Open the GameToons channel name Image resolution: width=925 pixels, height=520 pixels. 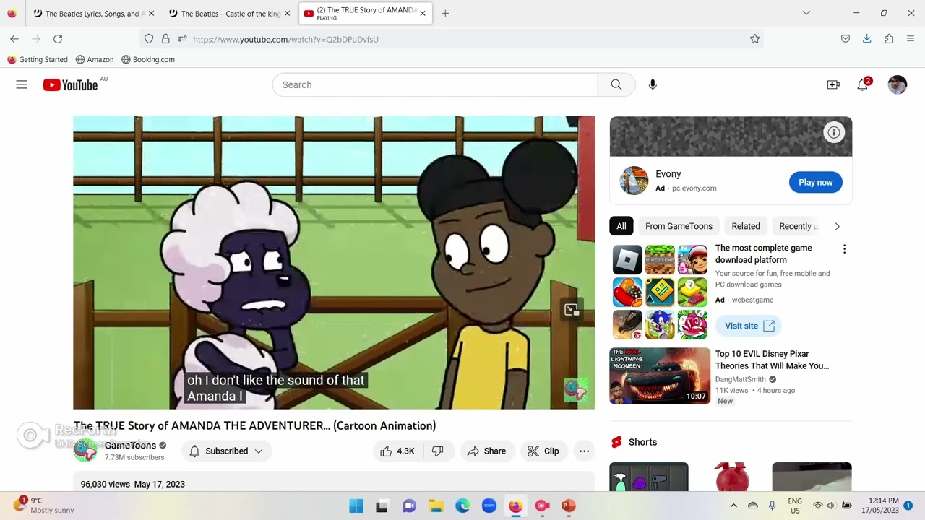pos(130,446)
